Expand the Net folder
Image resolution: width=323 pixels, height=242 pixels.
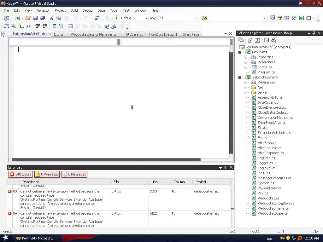pos(246,88)
